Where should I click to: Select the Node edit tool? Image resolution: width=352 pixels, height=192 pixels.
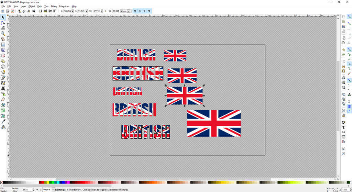(3, 23)
